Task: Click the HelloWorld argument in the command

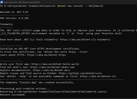Action: point(96,6)
